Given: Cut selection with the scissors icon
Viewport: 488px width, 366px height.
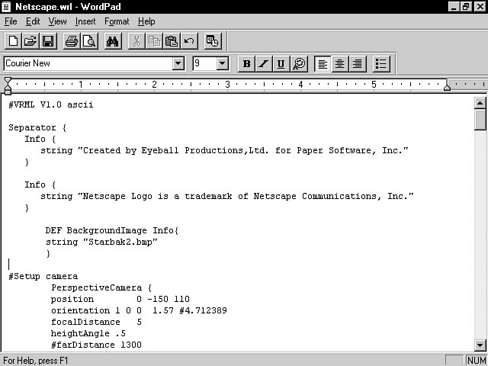Looking at the screenshot, I should 136,41.
